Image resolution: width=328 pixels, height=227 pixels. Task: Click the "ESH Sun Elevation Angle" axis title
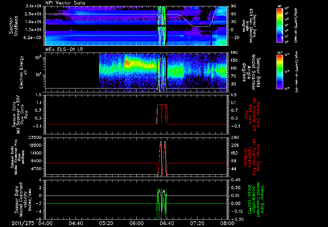[249, 26]
